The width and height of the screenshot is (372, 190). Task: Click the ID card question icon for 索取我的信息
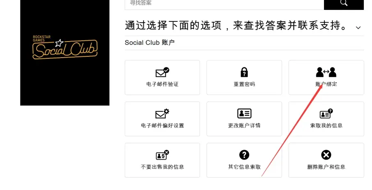[326, 114]
